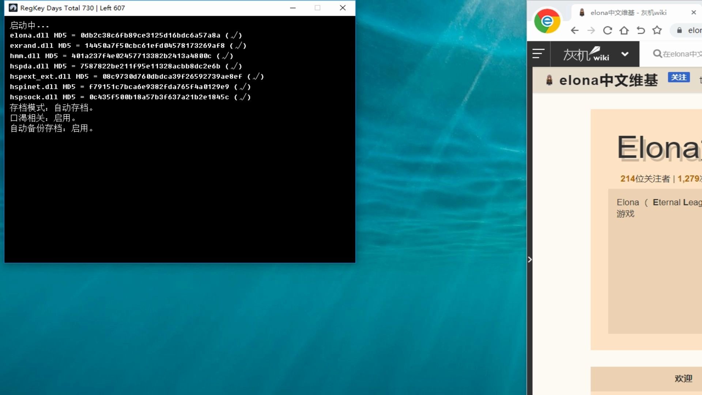Image resolution: width=702 pixels, height=395 pixels.
Task: Minimize the RegKey console window
Action: (x=293, y=8)
